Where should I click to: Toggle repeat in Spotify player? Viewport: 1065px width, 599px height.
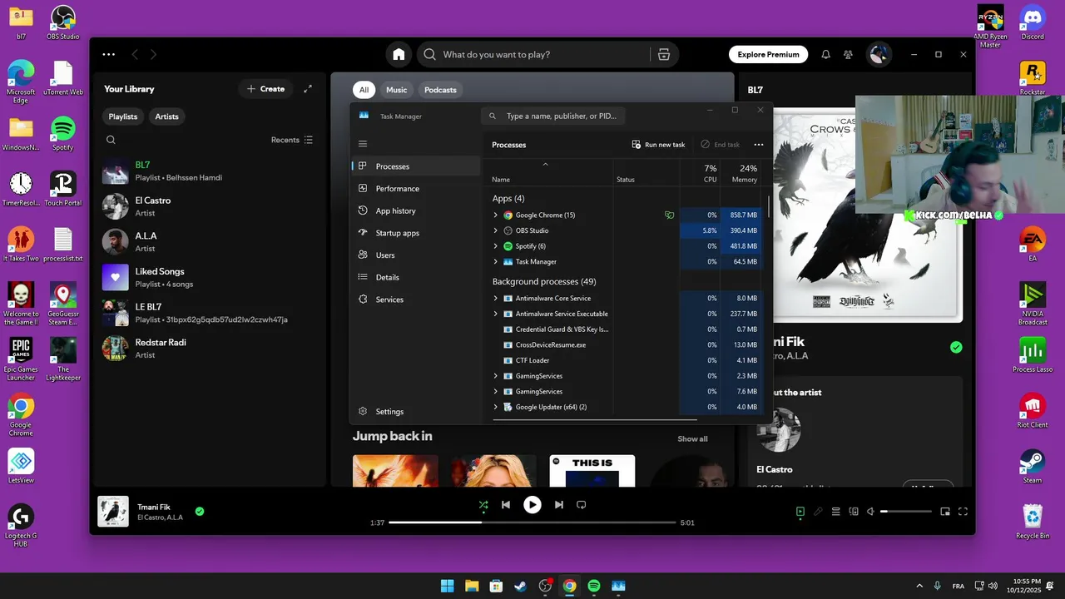(x=582, y=504)
